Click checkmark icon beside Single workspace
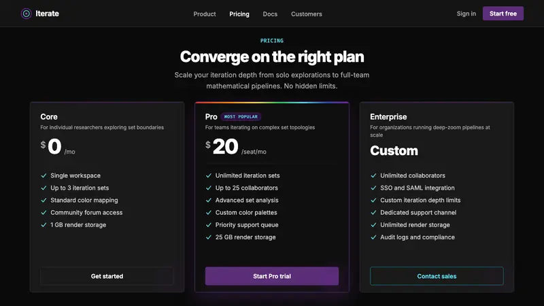The width and height of the screenshot is (544, 306). point(44,175)
